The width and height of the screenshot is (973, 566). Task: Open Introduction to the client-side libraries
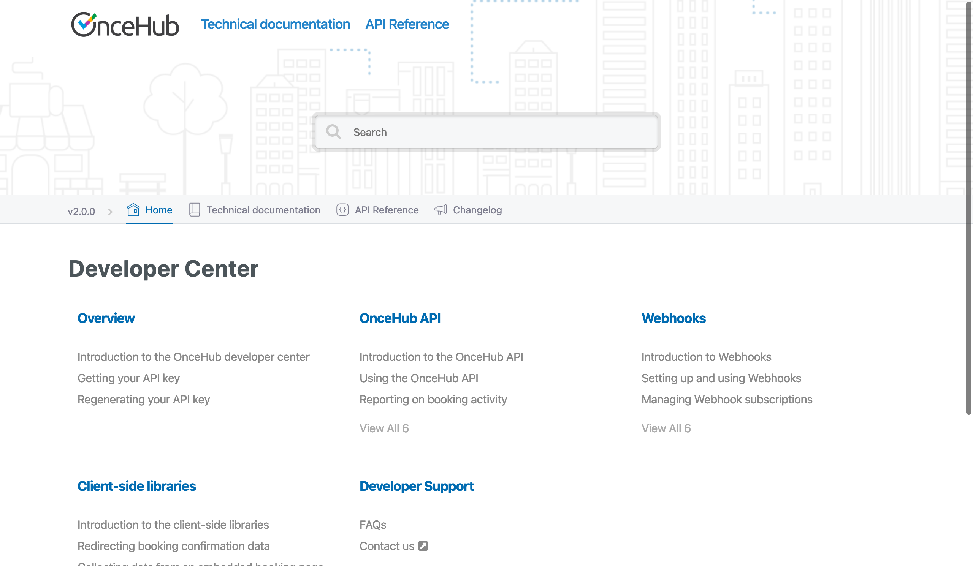click(x=173, y=525)
